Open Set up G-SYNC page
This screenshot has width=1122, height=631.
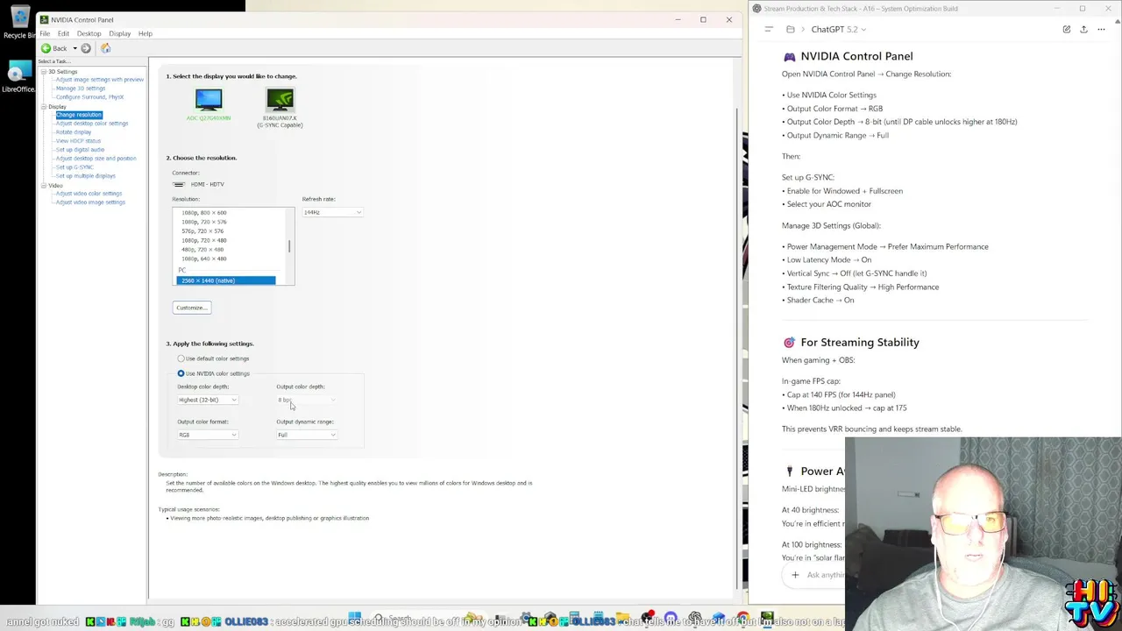pyautogui.click(x=74, y=167)
